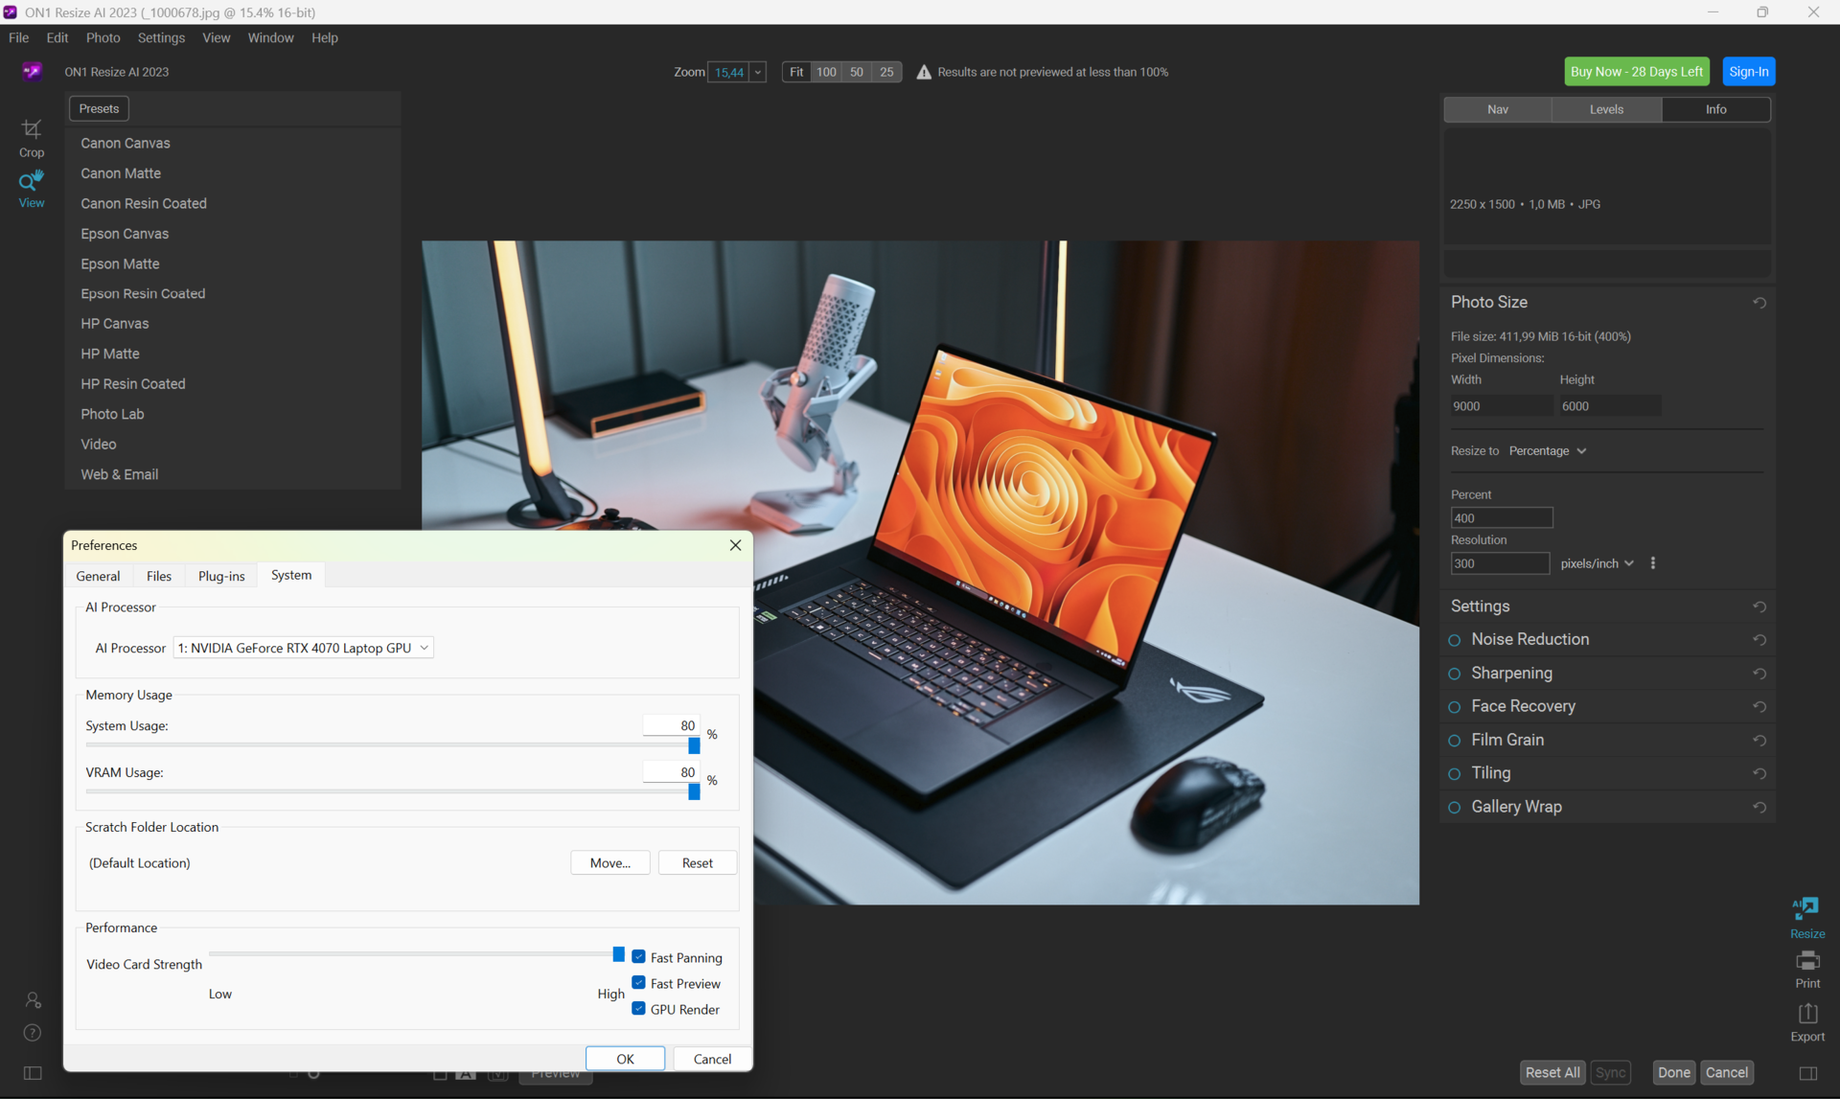
Task: Expand the Resize to Percentage dropdown
Action: [1547, 450]
